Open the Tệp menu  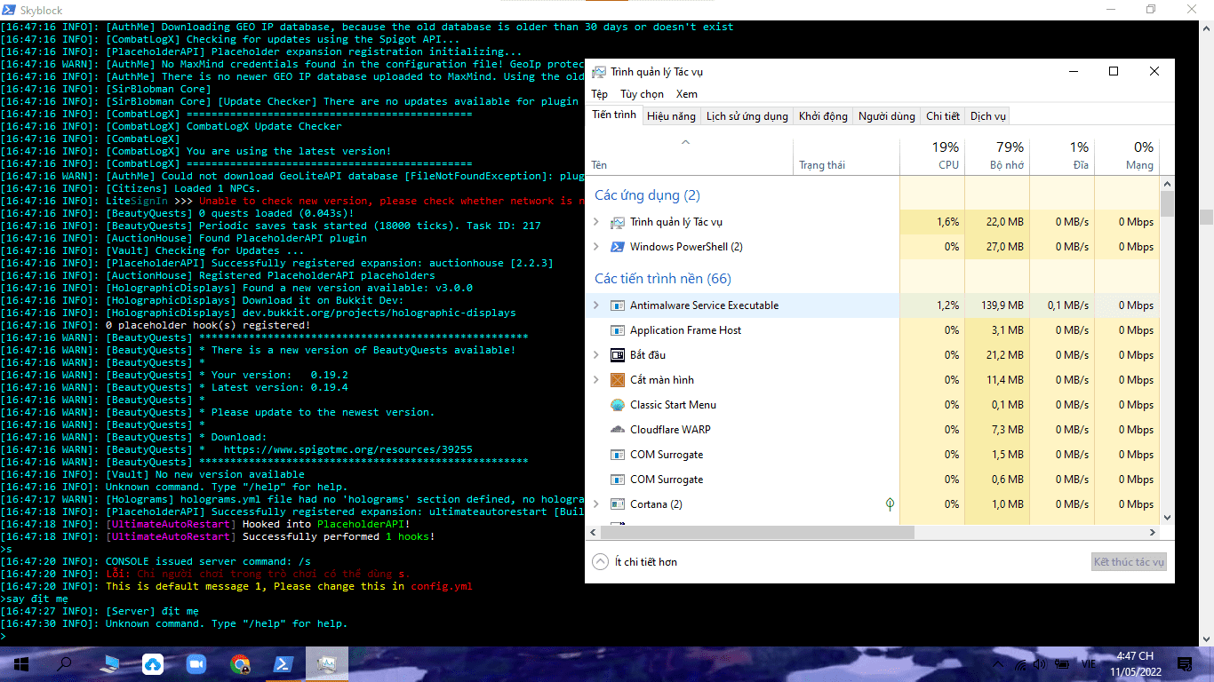pos(600,94)
